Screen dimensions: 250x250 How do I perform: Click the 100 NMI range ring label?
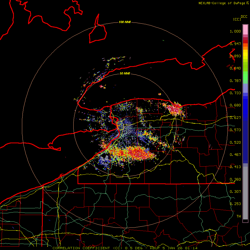click(125, 22)
